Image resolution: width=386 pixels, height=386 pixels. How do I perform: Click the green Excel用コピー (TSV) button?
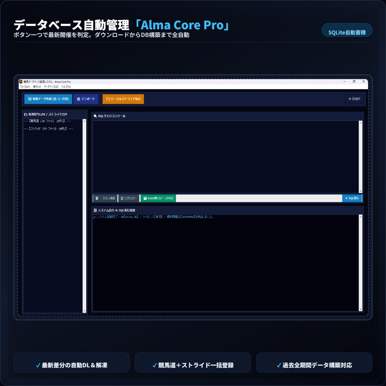tap(158, 198)
